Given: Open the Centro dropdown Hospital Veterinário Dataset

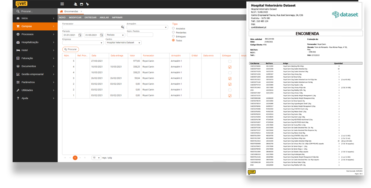Looking at the screenshot, I should [124, 42].
